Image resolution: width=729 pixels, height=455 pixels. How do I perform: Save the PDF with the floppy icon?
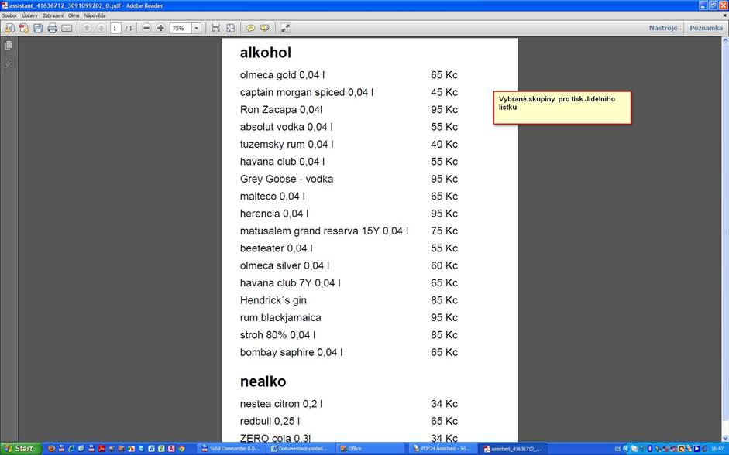coord(38,29)
